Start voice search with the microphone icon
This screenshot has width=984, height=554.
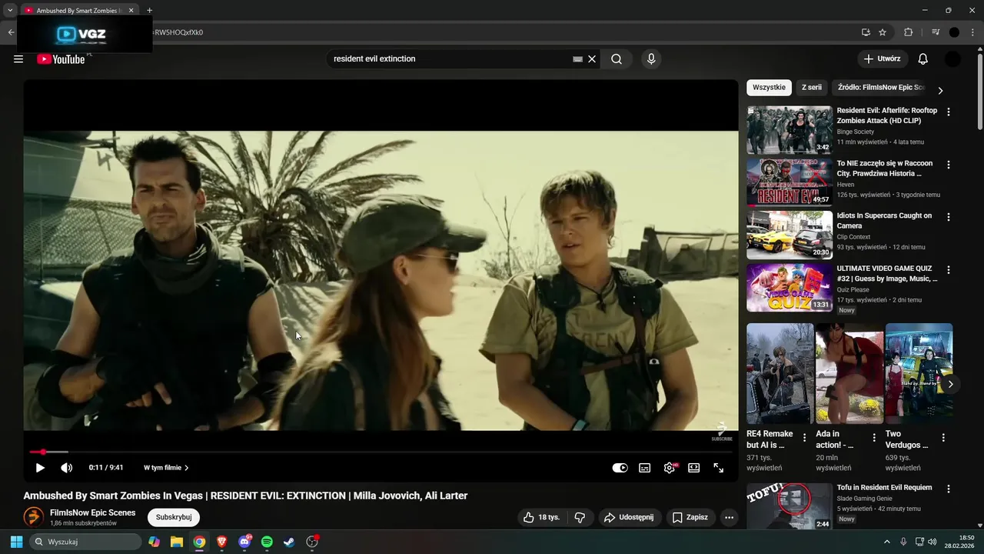[x=651, y=59]
